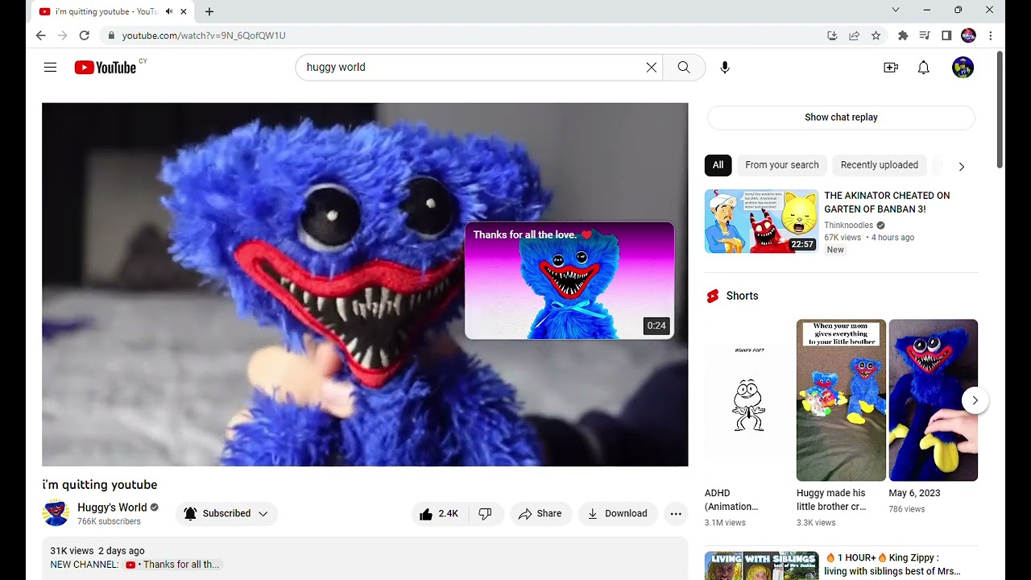Clear the search text with X
Viewport: 1031px width, 580px height.
pyautogui.click(x=652, y=68)
